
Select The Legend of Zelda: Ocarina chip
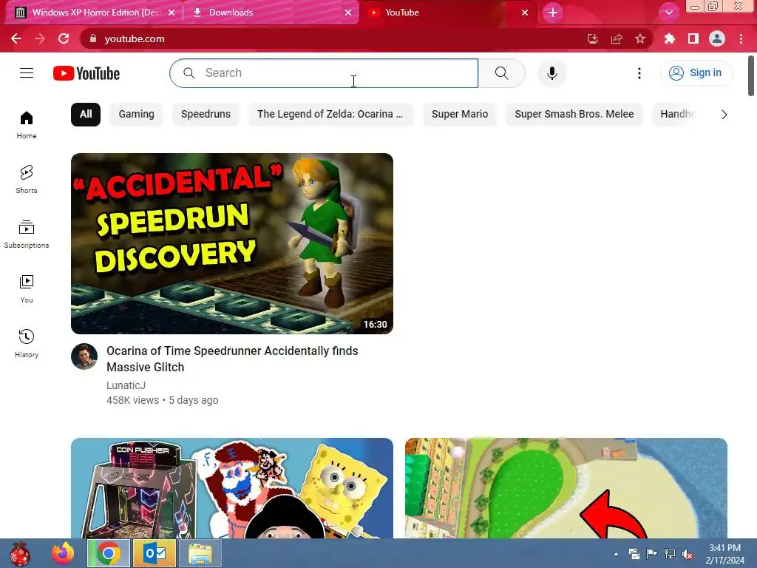[330, 115]
